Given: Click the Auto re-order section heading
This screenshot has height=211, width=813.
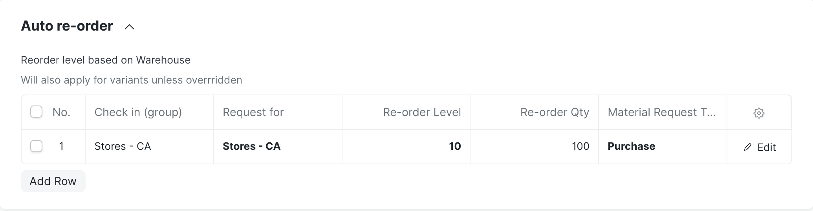Looking at the screenshot, I should [67, 26].
